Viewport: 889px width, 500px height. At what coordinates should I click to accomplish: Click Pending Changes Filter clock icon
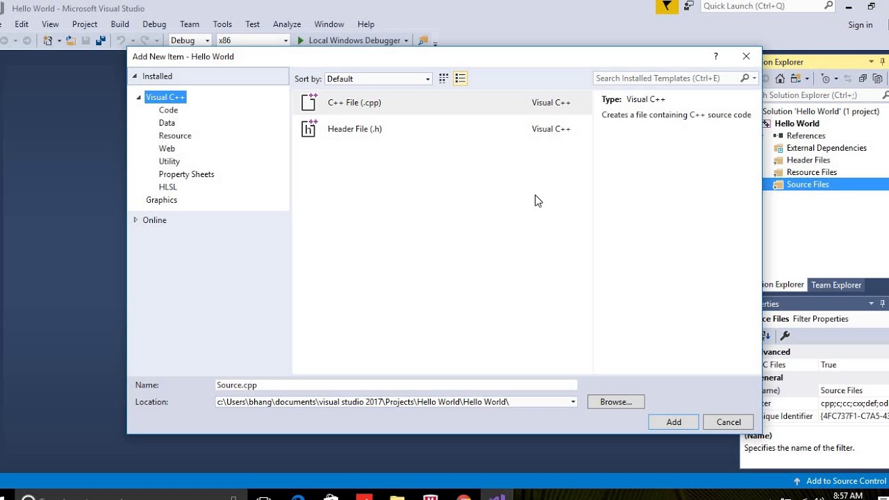tap(825, 78)
